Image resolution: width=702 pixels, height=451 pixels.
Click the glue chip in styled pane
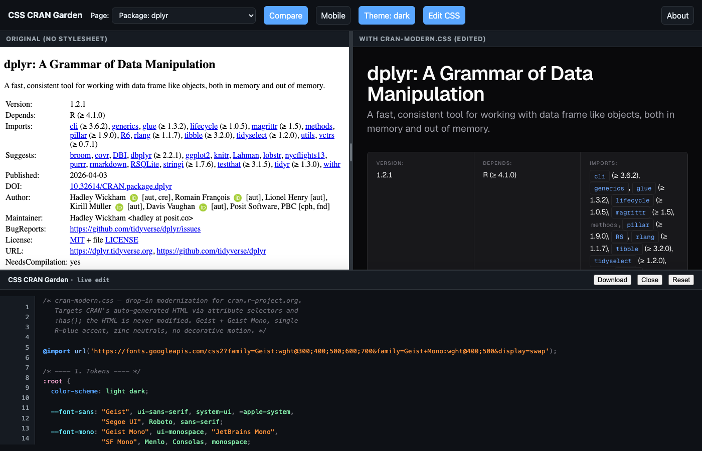tap(644, 188)
